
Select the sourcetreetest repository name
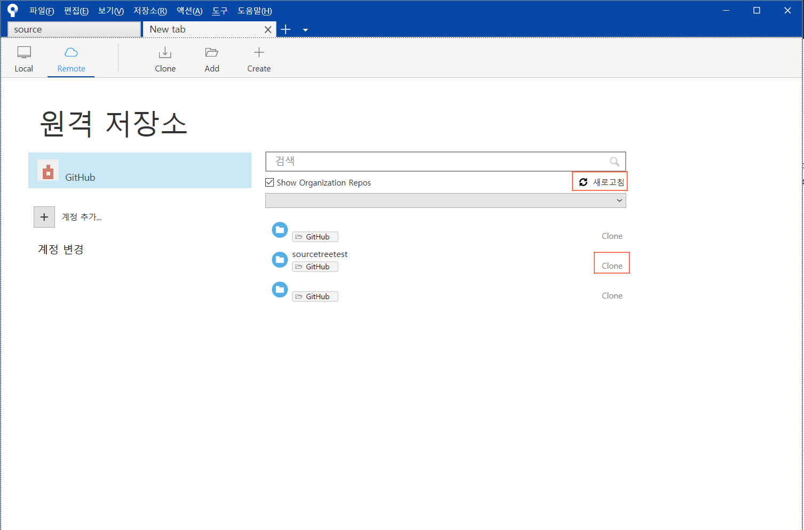coord(320,254)
